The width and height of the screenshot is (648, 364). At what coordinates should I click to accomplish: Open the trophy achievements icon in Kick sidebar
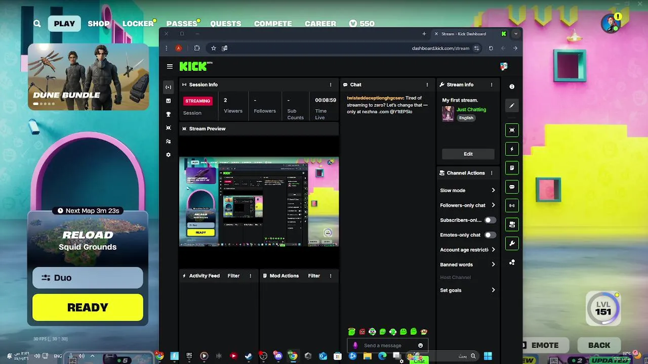(x=169, y=114)
